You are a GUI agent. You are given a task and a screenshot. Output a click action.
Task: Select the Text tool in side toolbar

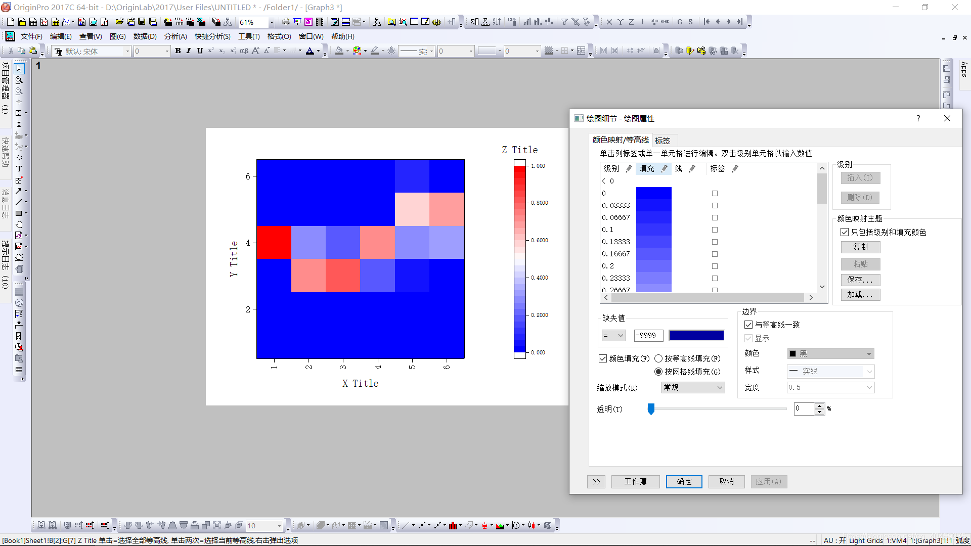coord(19,169)
